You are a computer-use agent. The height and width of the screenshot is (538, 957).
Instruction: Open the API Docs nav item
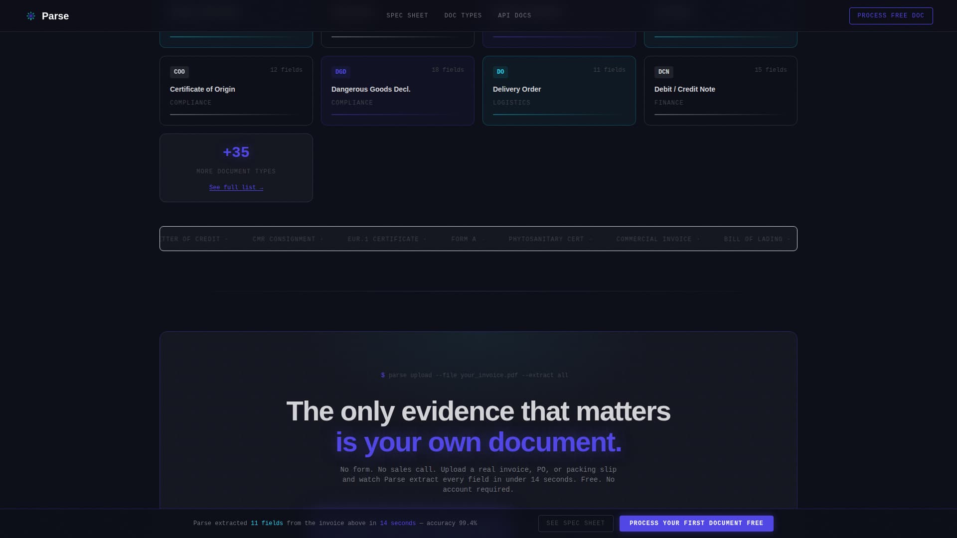[514, 15]
